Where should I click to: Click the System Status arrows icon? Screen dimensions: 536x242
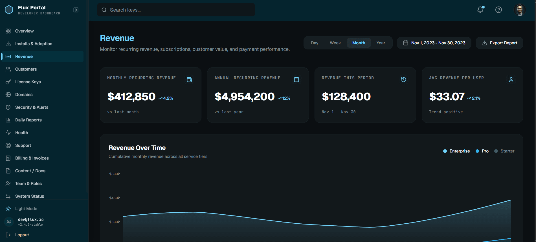[x=8, y=196]
